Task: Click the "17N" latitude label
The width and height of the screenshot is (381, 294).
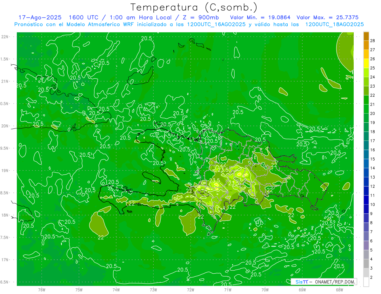Action: 5,260
